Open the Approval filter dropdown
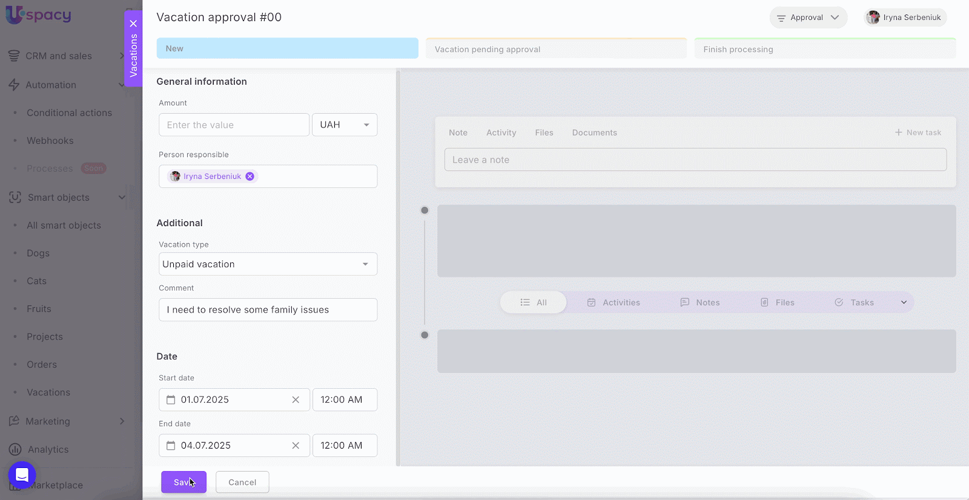This screenshot has width=969, height=500. [x=808, y=18]
